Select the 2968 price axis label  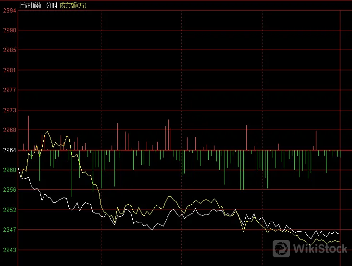9,130
